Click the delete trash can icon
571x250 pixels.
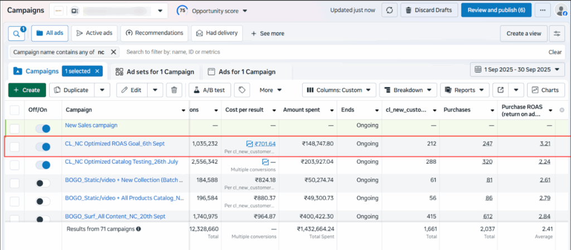[x=175, y=90]
